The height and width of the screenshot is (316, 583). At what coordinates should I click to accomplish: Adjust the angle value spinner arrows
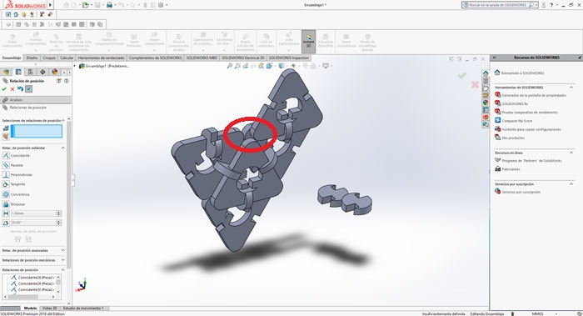(59, 223)
